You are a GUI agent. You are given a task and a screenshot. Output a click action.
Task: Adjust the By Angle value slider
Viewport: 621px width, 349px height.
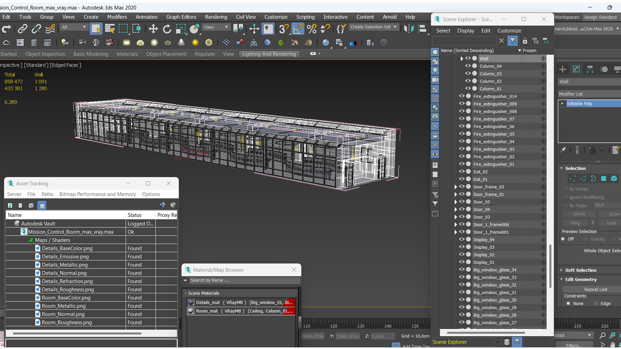[x=606, y=206]
